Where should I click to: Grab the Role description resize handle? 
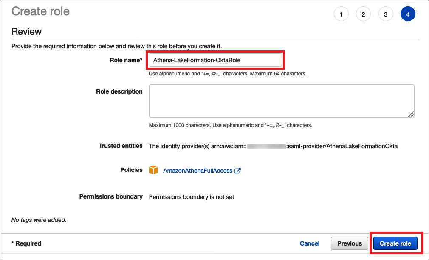coord(411,114)
